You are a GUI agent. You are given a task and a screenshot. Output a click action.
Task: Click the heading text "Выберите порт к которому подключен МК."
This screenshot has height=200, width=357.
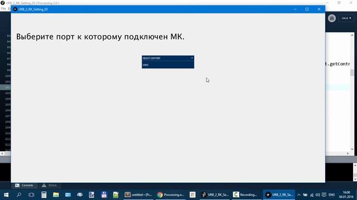pyautogui.click(x=100, y=37)
